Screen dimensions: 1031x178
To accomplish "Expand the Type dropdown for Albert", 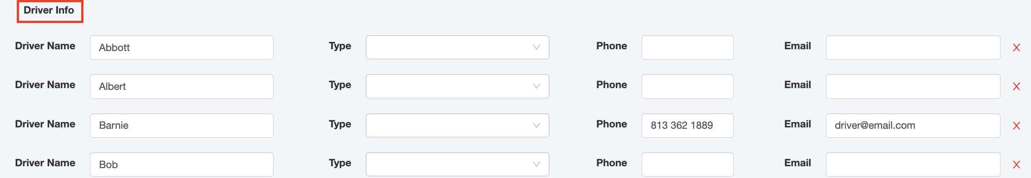I will (x=457, y=86).
